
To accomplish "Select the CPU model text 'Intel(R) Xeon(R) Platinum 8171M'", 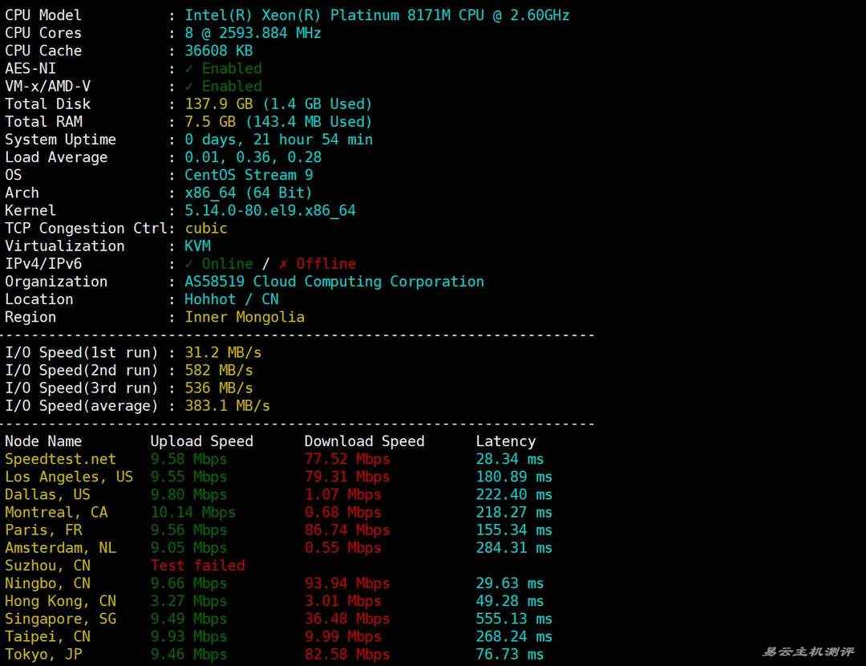I will pyautogui.click(x=318, y=15).
